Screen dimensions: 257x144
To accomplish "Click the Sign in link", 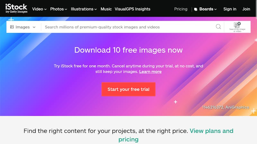I will 230,9.
